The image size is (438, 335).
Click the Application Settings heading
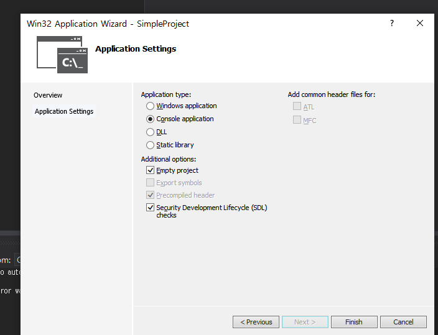[x=136, y=49]
